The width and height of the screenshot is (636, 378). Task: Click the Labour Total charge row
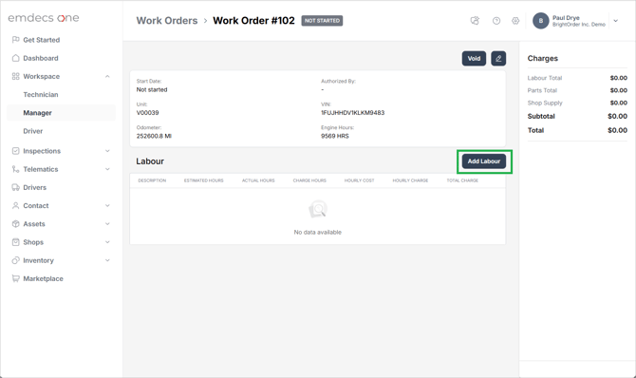tap(577, 78)
